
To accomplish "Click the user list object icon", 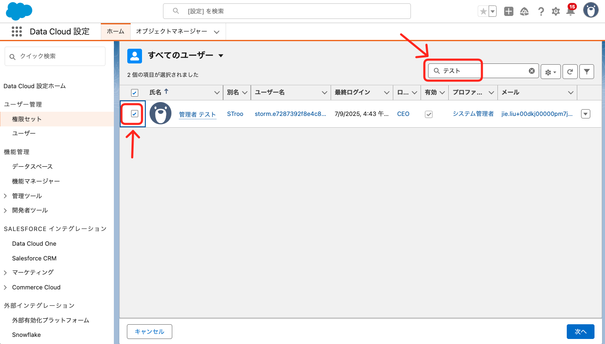I will [x=134, y=55].
